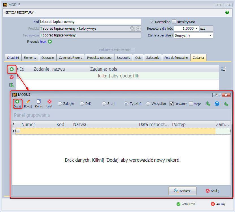Open the Operacje tab
235x212 pixels.
coord(48,58)
